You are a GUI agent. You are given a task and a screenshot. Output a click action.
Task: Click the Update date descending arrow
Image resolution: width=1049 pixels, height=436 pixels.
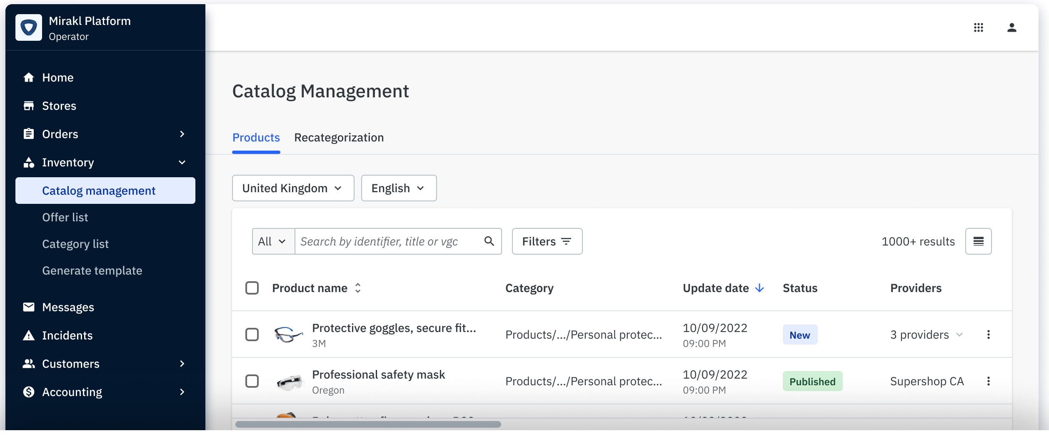759,288
